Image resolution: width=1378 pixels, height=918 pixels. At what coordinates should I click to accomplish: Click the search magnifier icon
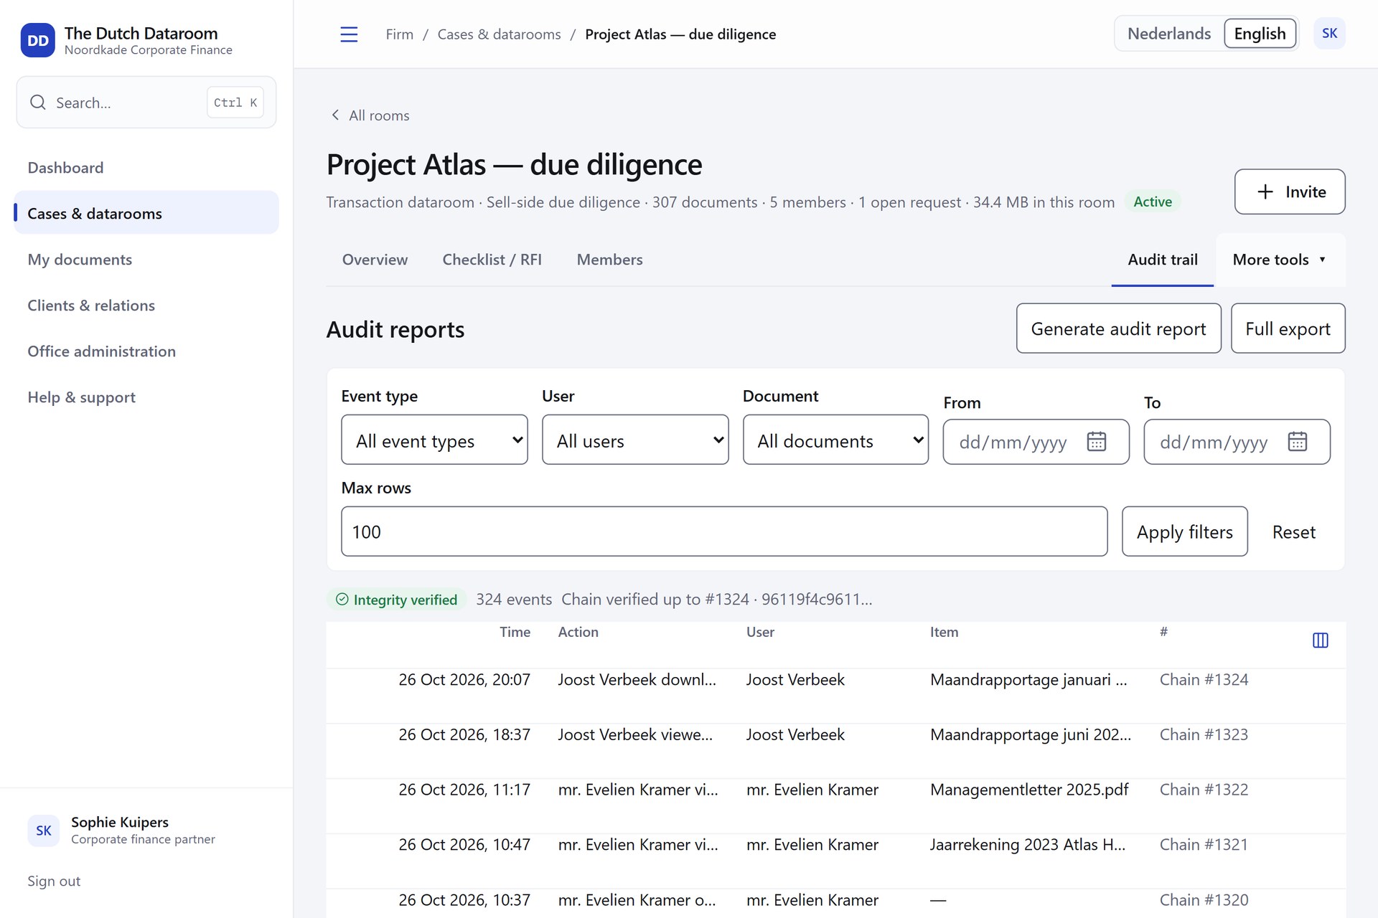[38, 103]
